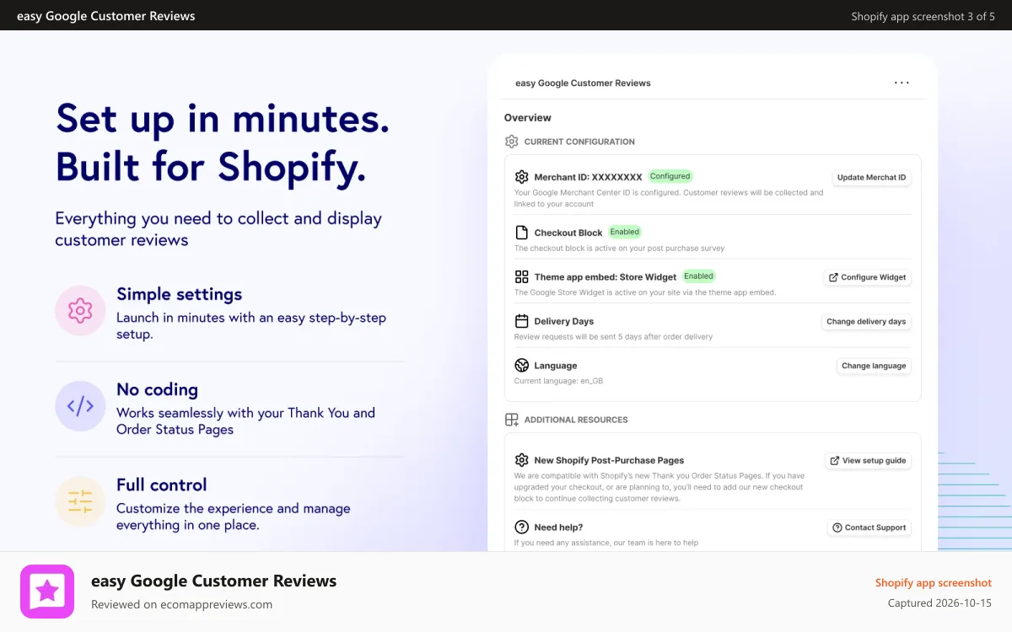The width and height of the screenshot is (1012, 632).
Task: Click 'Set up in minutes.' headline
Action: [223, 120]
